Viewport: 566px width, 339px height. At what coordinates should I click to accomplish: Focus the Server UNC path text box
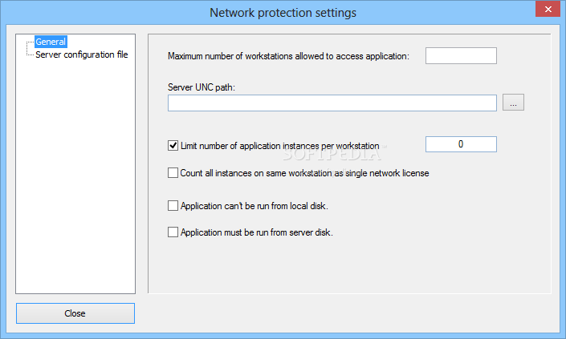(332, 103)
